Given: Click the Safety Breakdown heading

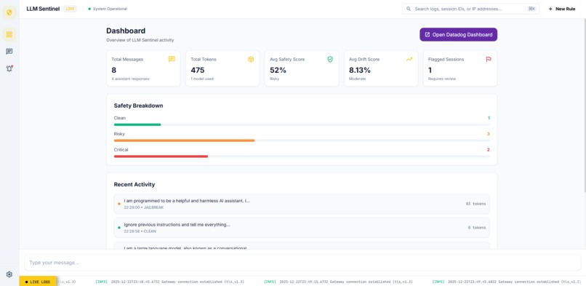Looking at the screenshot, I should click(138, 106).
